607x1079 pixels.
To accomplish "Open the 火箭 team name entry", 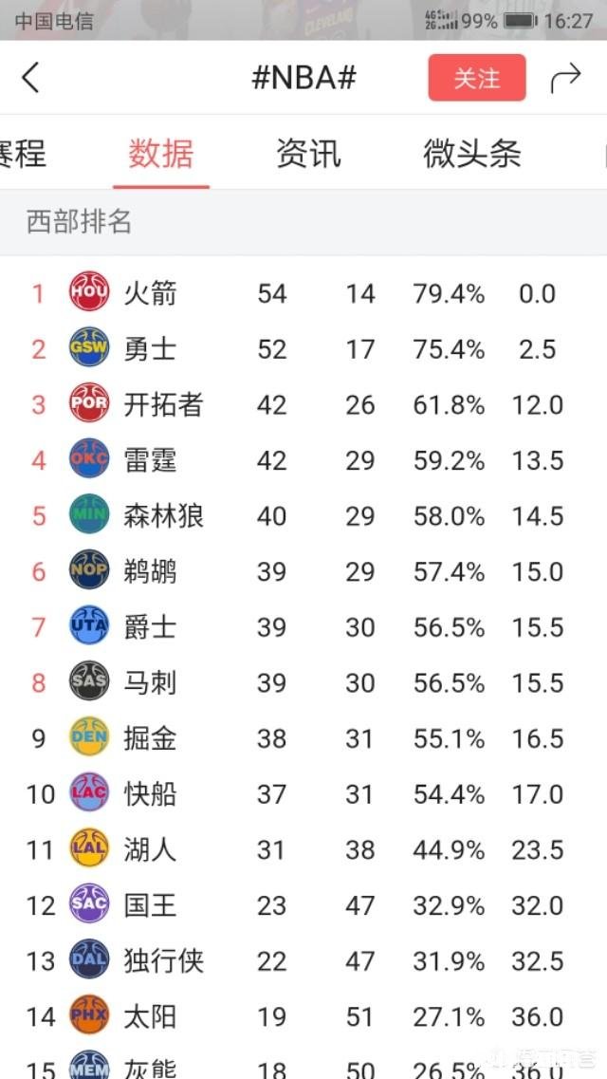I will click(x=152, y=293).
